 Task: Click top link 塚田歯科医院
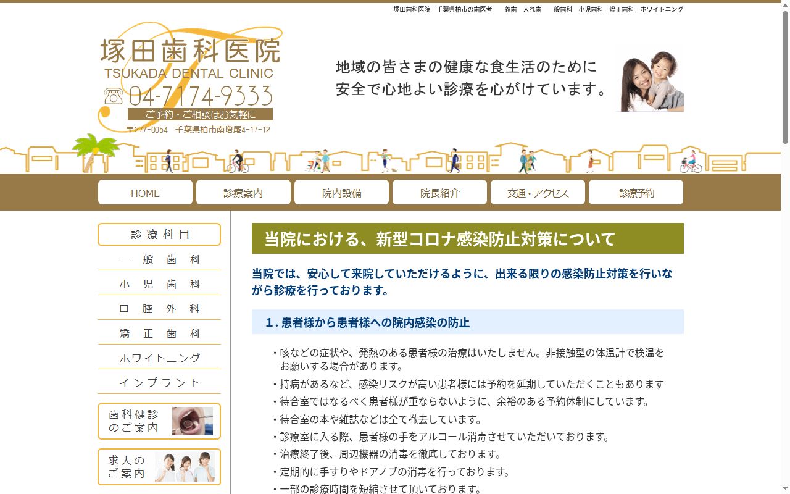[412, 9]
